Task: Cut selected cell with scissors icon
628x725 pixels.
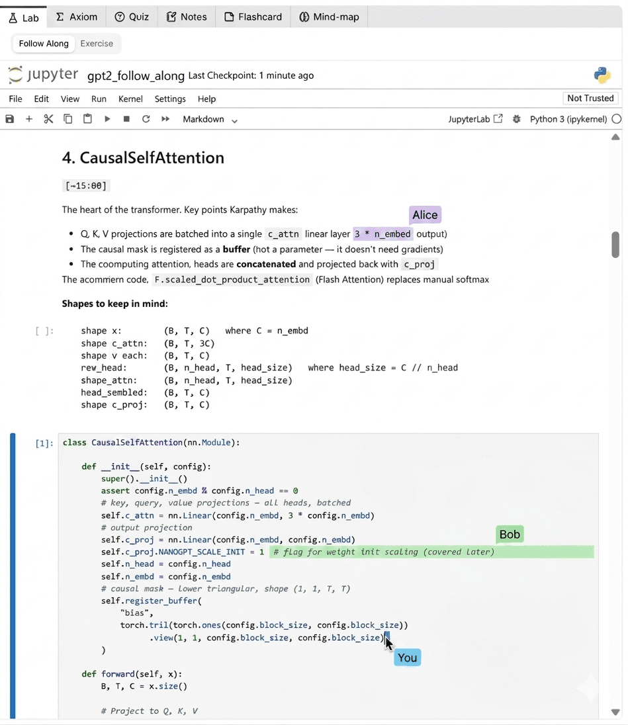Action: 48,119
